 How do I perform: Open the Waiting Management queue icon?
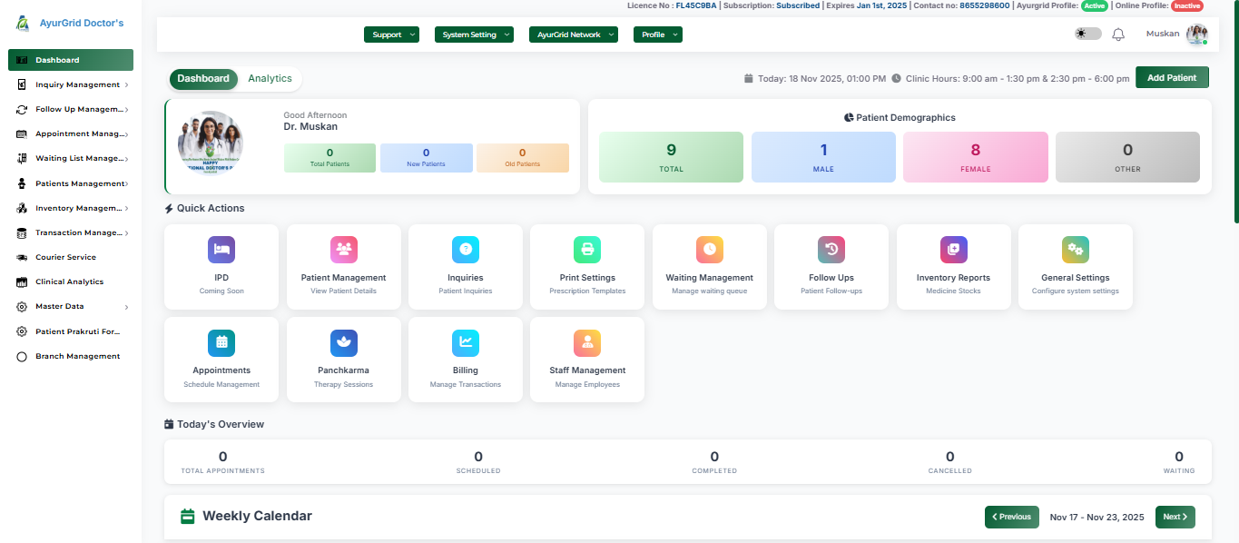click(709, 249)
